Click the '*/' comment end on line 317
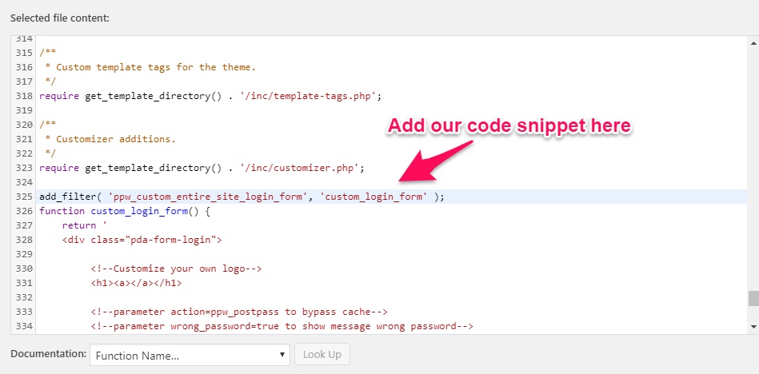The width and height of the screenshot is (759, 374). pyautogui.click(x=51, y=82)
